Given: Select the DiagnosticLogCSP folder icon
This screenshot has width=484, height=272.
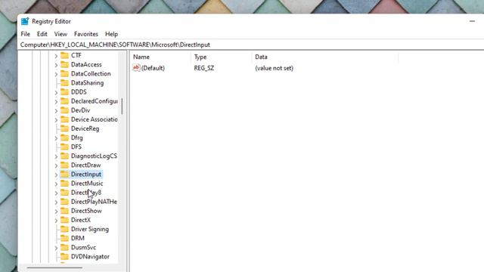Looking at the screenshot, I should click(64, 156).
